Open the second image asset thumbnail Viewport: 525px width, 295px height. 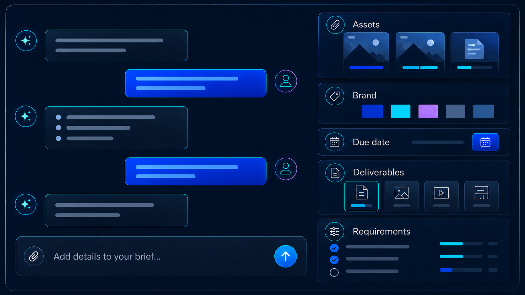420,53
